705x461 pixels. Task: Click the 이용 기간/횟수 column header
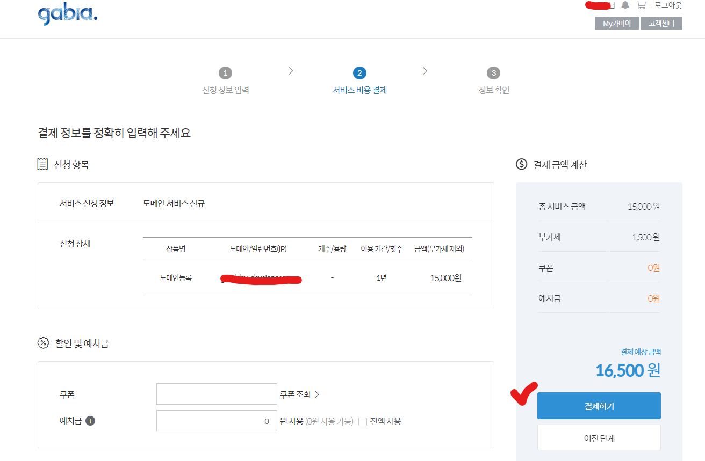pyautogui.click(x=382, y=249)
